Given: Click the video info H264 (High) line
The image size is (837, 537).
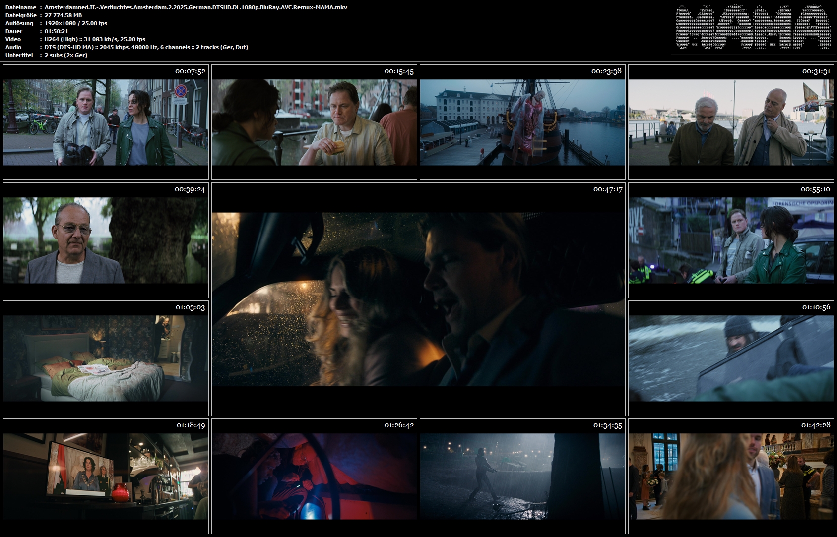Looking at the screenshot, I should (95, 39).
